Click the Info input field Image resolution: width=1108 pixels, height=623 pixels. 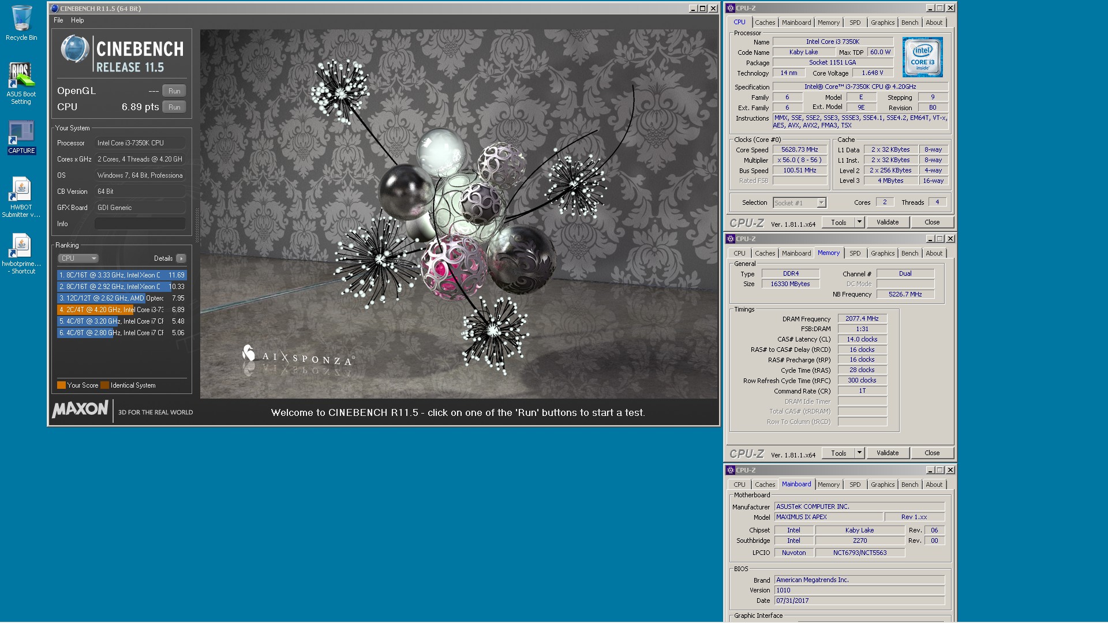(x=140, y=224)
